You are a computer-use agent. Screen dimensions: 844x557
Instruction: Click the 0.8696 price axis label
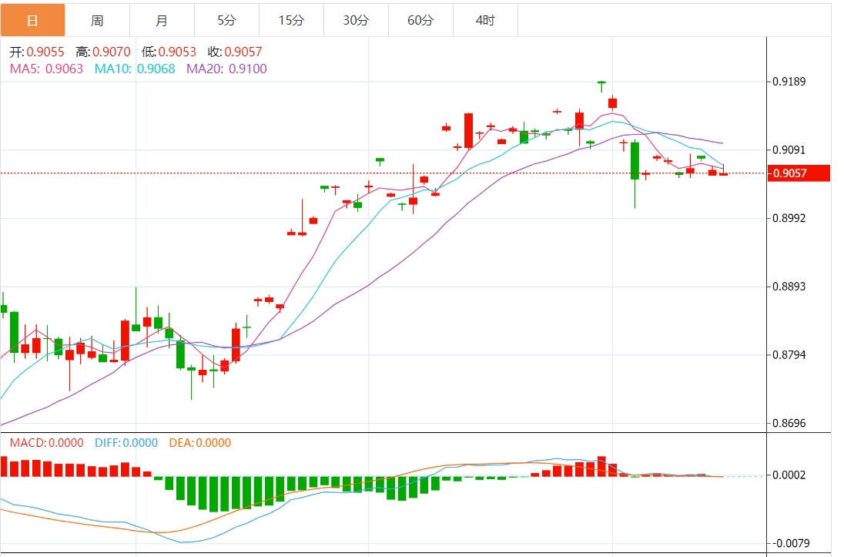coord(789,424)
